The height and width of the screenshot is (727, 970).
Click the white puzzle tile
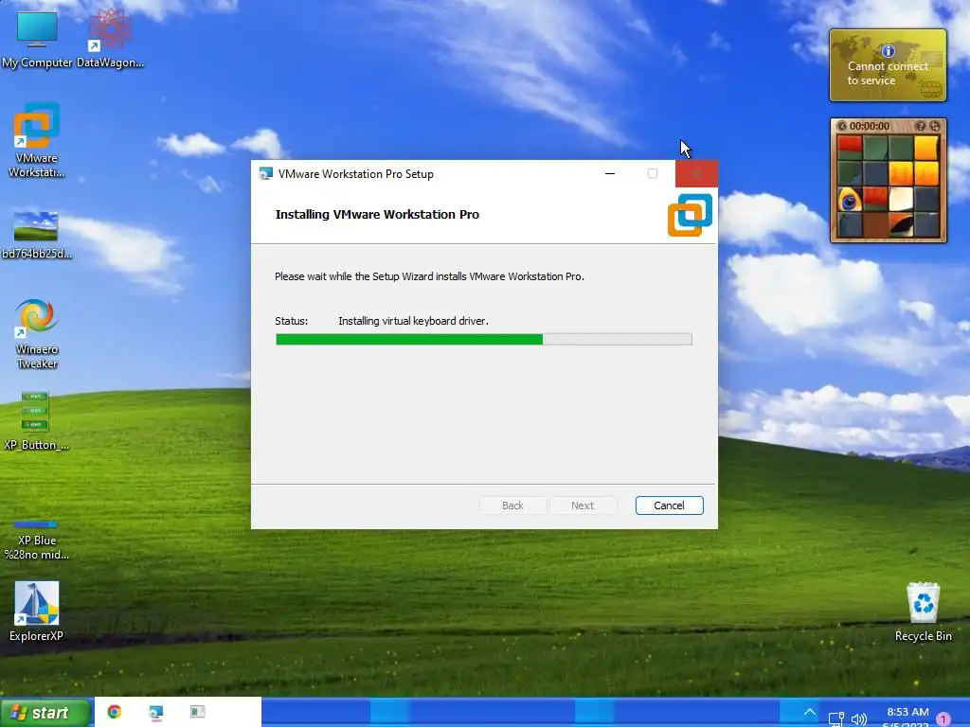[901, 200]
